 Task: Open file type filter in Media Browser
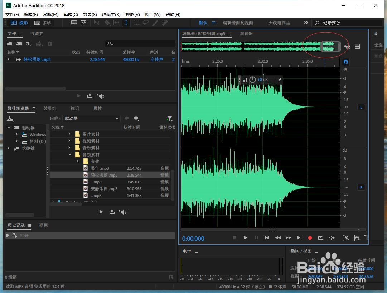[x=169, y=119]
